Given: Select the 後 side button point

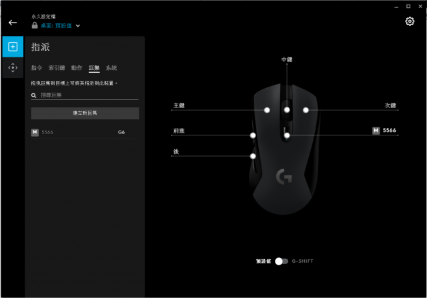Looking at the screenshot, I should click(253, 156).
